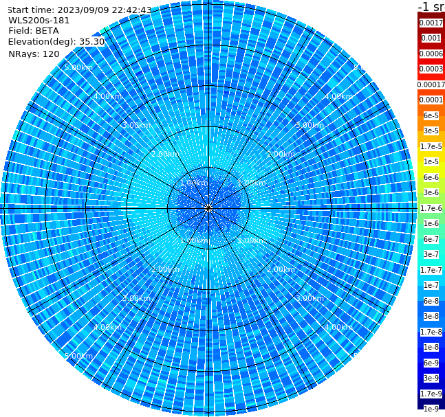Image resolution: width=445 pixels, height=417 pixels.
Task: Click the 3e-5 colorbar label
Action: pyautogui.click(x=431, y=131)
